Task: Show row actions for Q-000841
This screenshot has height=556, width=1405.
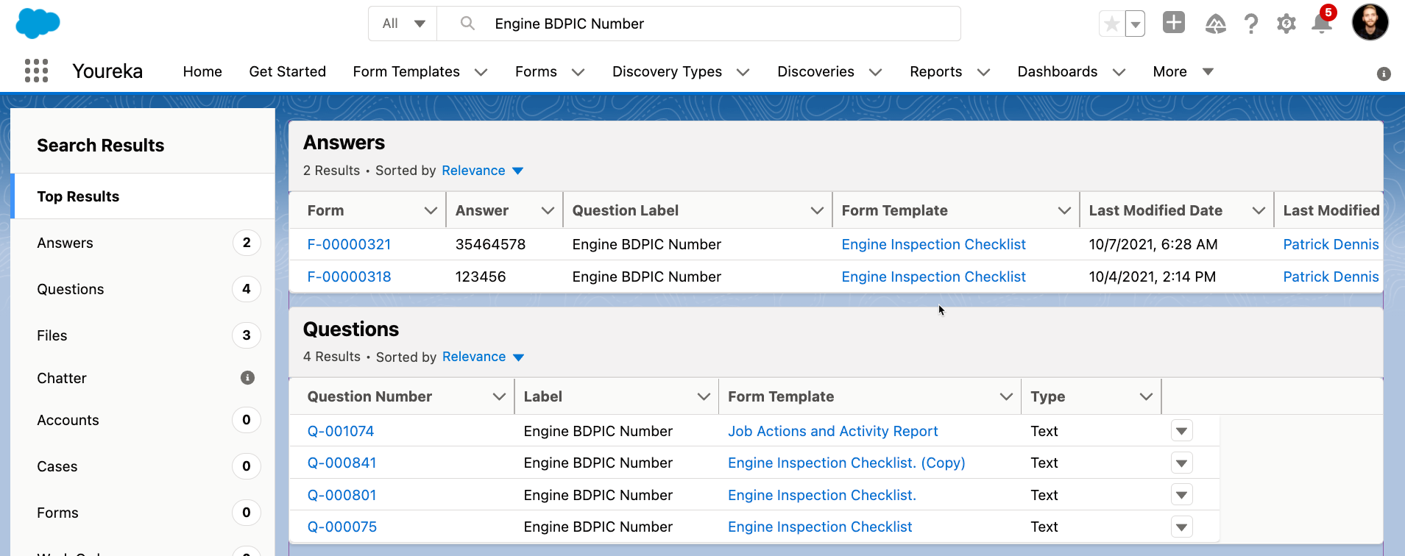Action: click(x=1181, y=463)
